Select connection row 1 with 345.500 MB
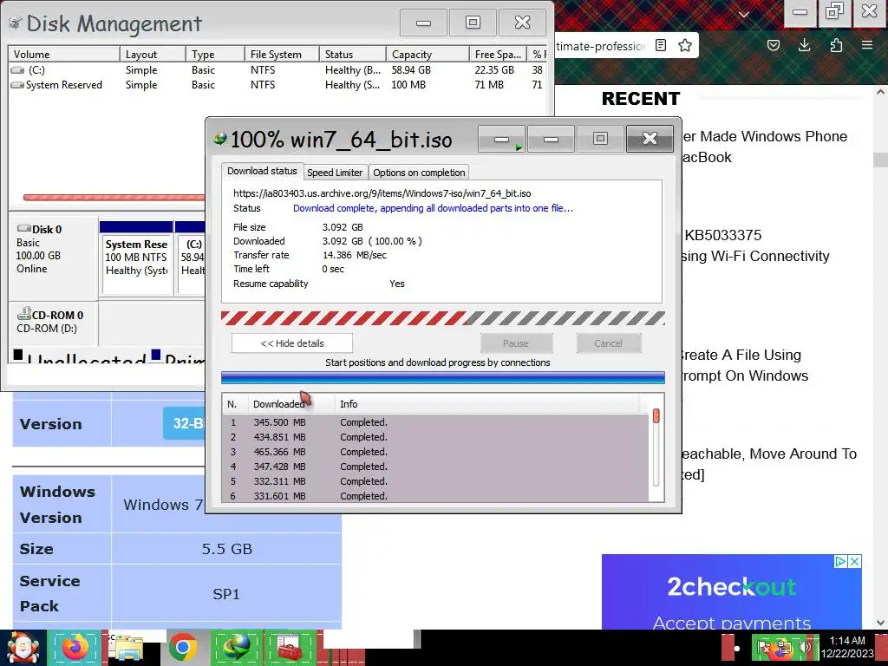Viewport: 888px width, 666px height. coord(435,422)
